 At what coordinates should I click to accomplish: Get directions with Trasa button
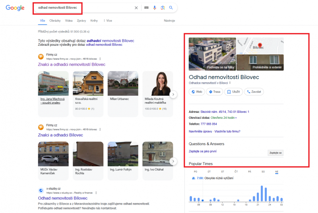click(215, 92)
